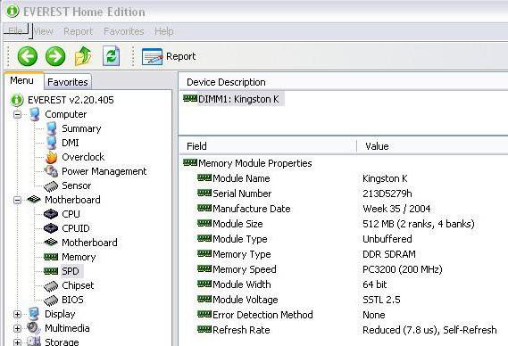Click the DMI computer icon

[51, 143]
